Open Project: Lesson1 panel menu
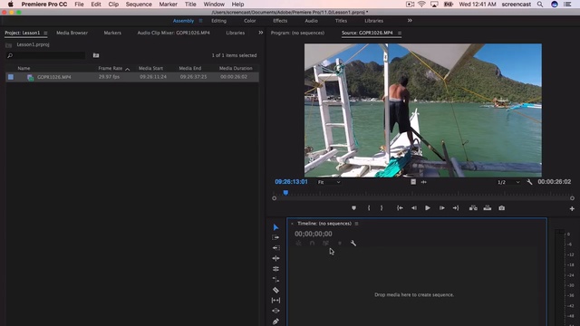 point(45,33)
